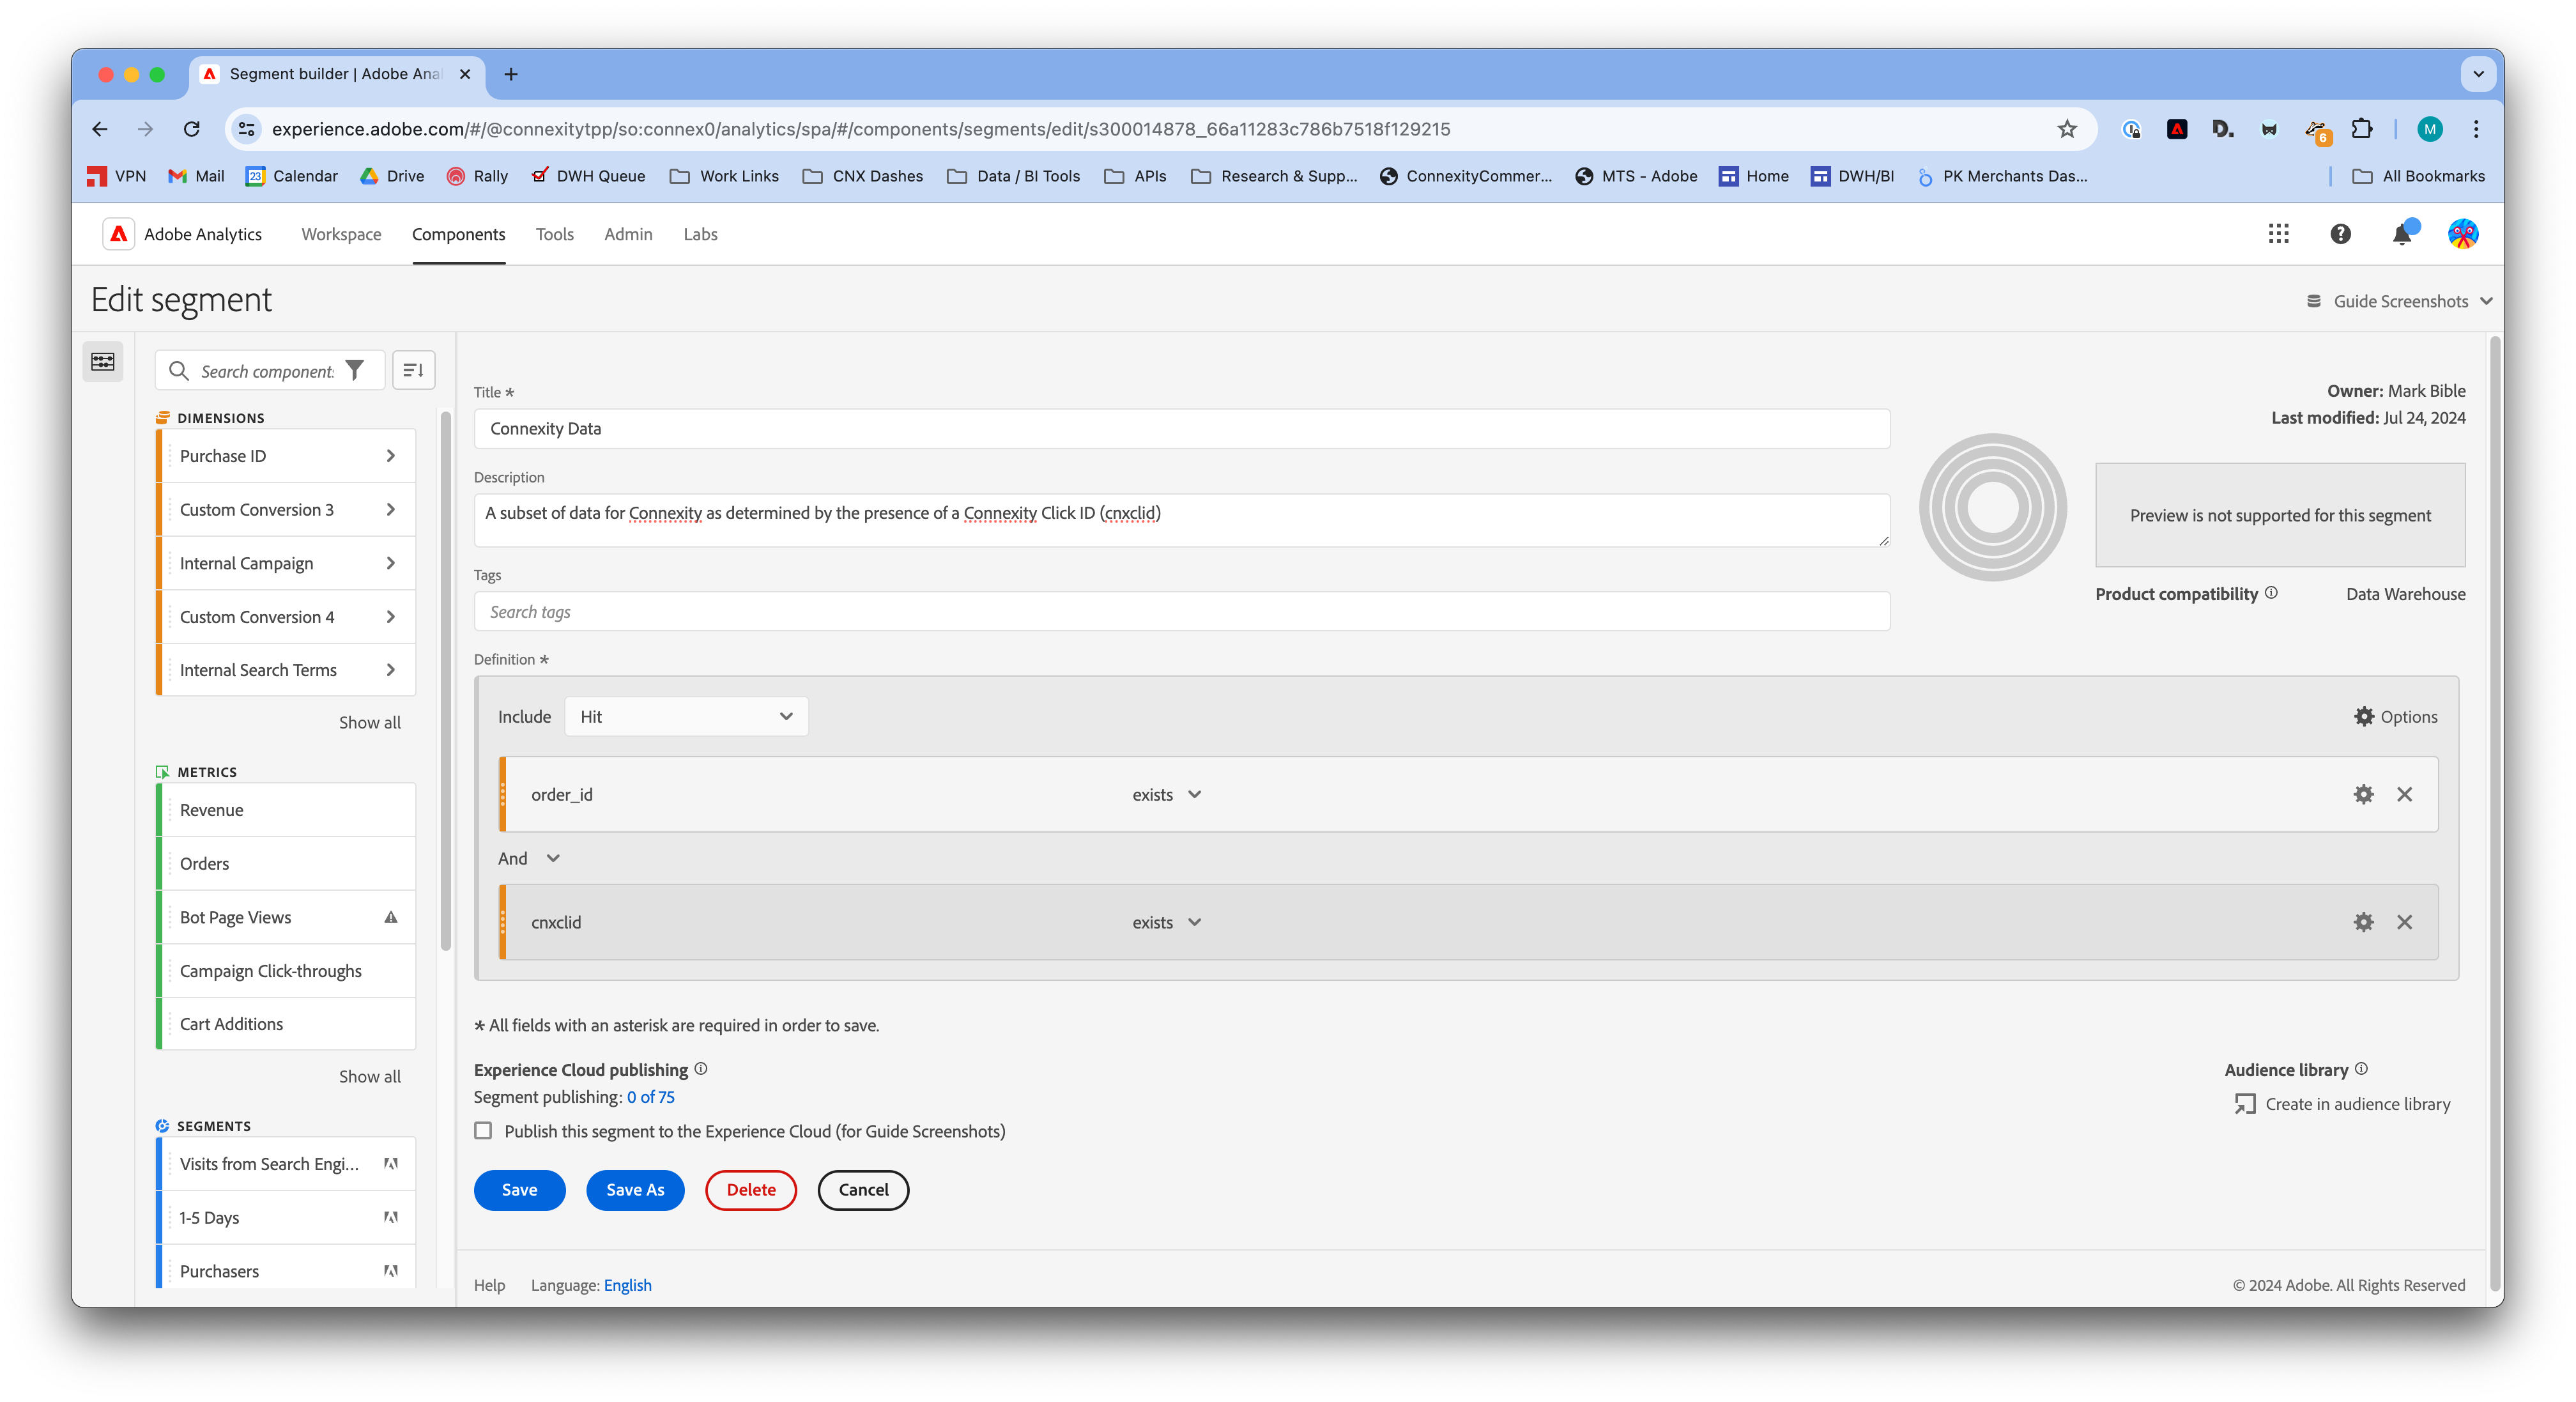Open the Admin menu

tap(628, 234)
